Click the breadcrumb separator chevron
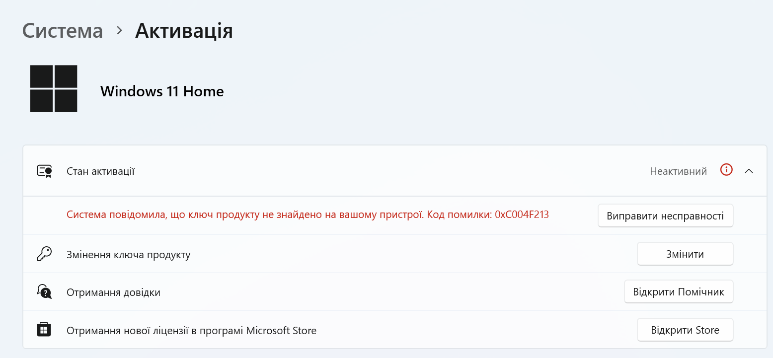773x358 pixels. (118, 31)
